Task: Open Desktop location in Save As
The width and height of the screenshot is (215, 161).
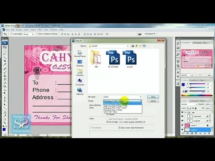Action: coord(80,63)
